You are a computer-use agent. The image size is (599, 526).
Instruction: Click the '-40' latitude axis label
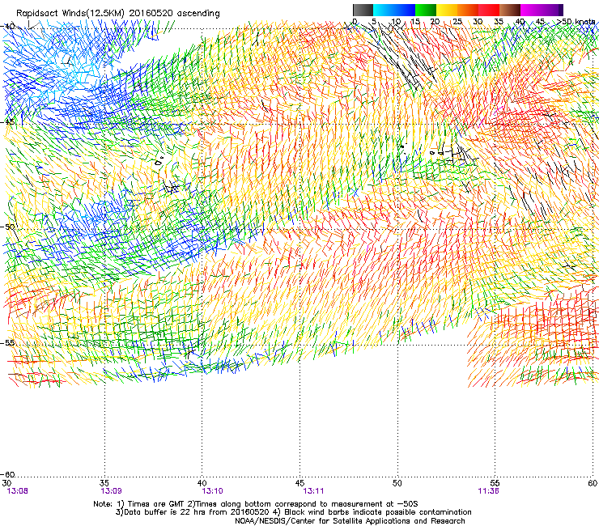(7, 27)
